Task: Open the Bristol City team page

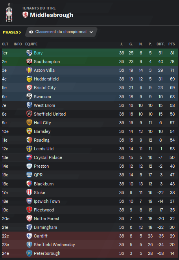Action: tap(44, 88)
